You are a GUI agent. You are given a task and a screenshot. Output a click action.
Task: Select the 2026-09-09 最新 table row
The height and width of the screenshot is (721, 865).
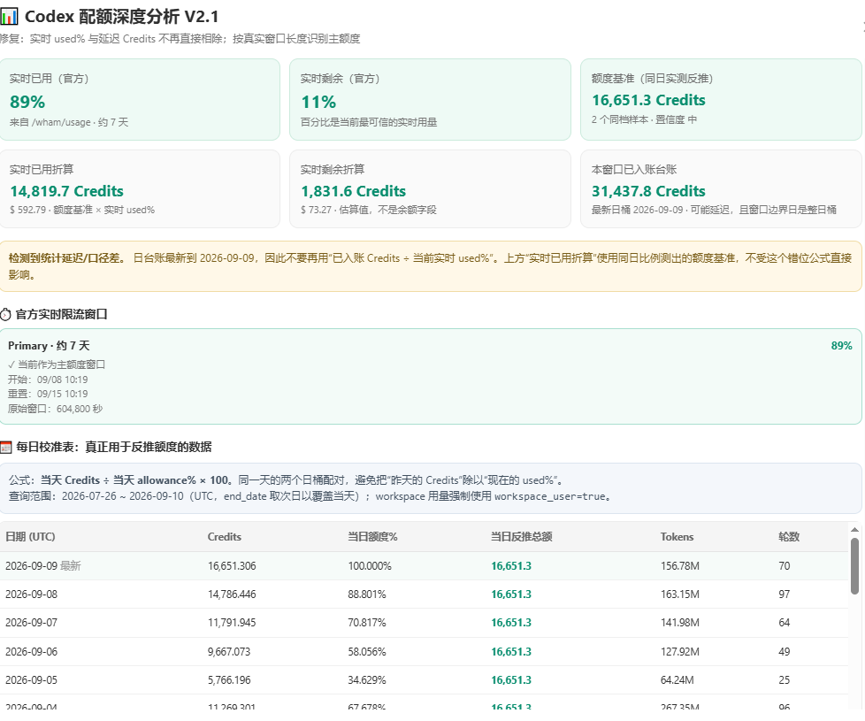[x=424, y=566]
